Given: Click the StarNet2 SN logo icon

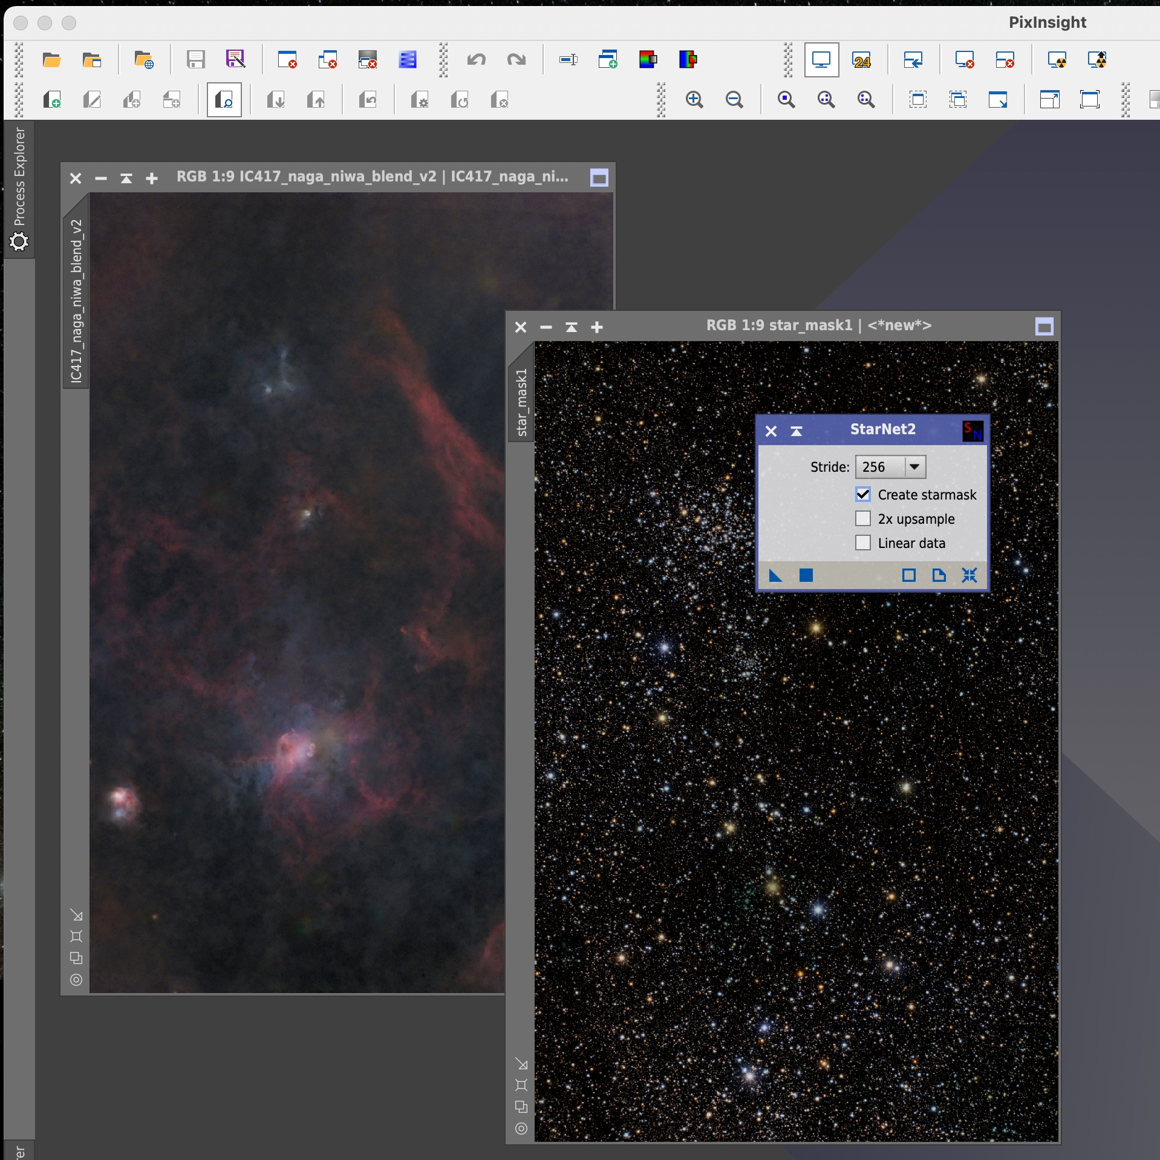Looking at the screenshot, I should [973, 431].
